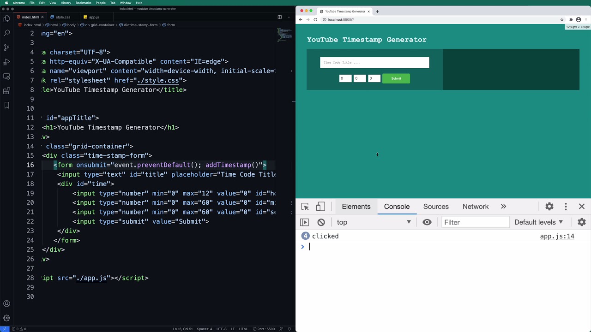This screenshot has height=332, width=591.
Task: Change file encoding UTF-8
Action: point(222,329)
